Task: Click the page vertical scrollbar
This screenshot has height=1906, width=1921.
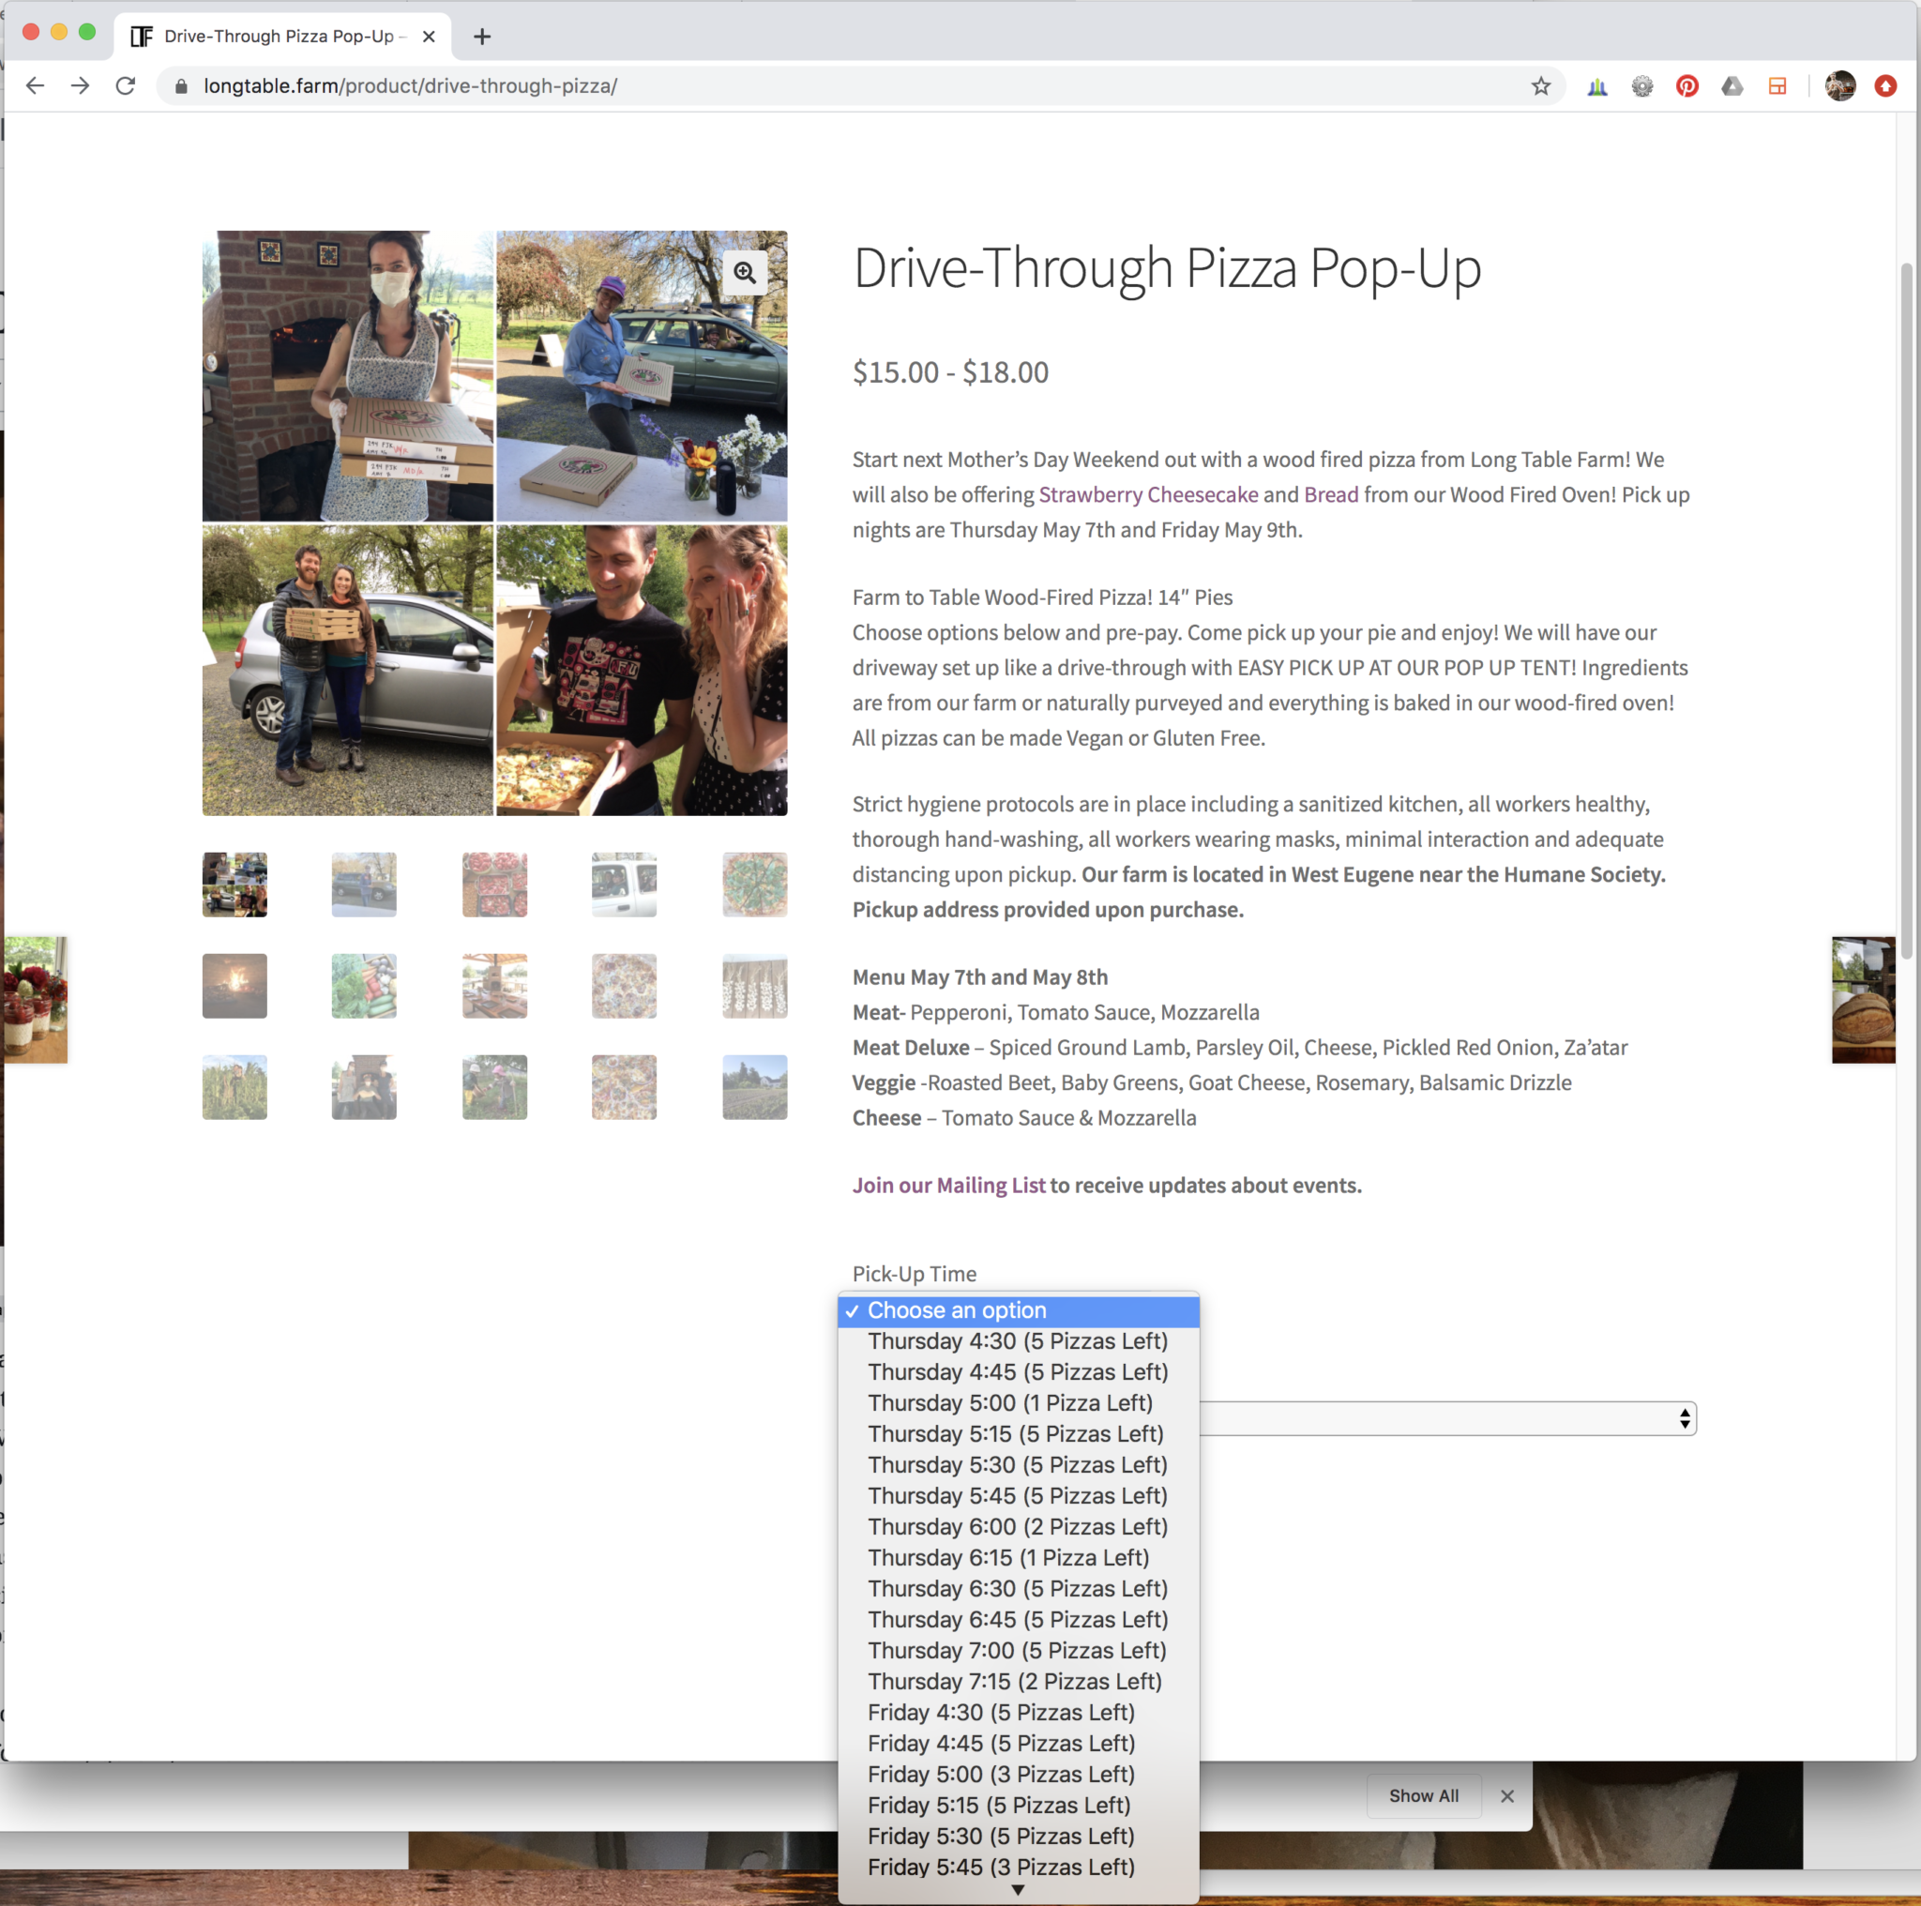Action: [x=1906, y=611]
